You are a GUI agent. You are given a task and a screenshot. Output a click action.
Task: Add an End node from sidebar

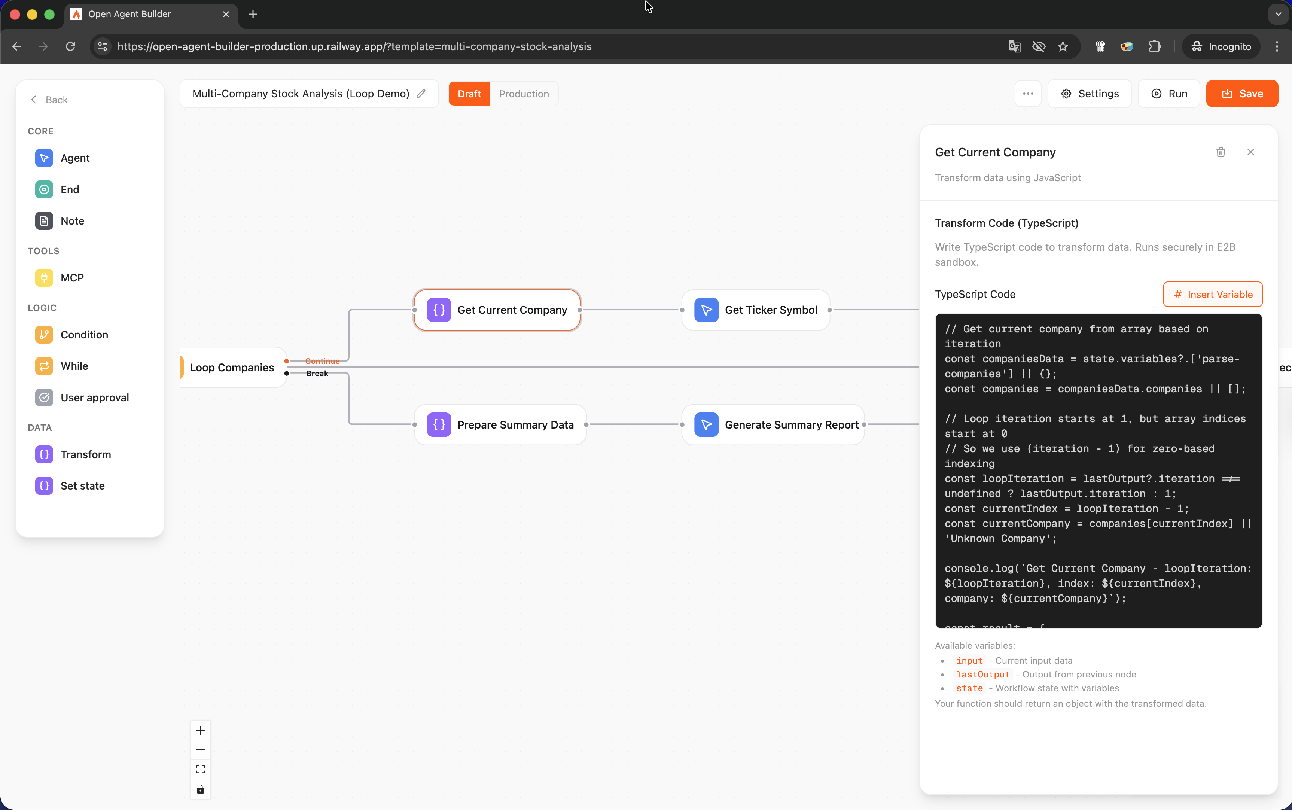70,190
